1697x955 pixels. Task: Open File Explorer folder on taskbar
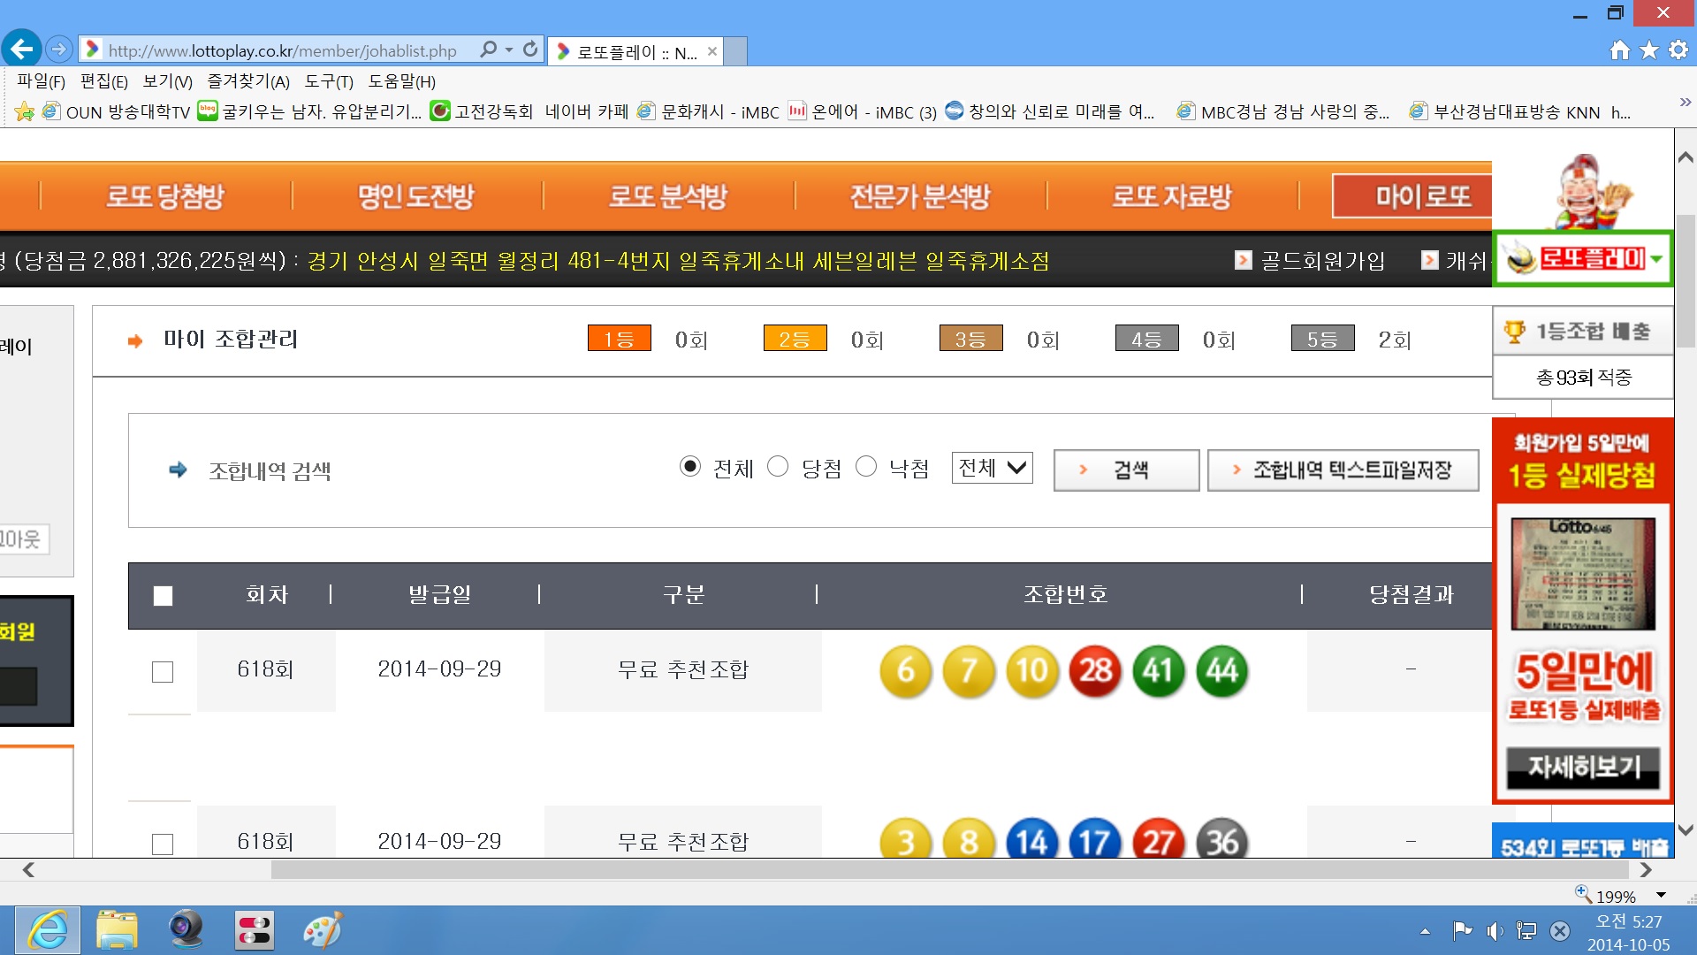tap(117, 930)
